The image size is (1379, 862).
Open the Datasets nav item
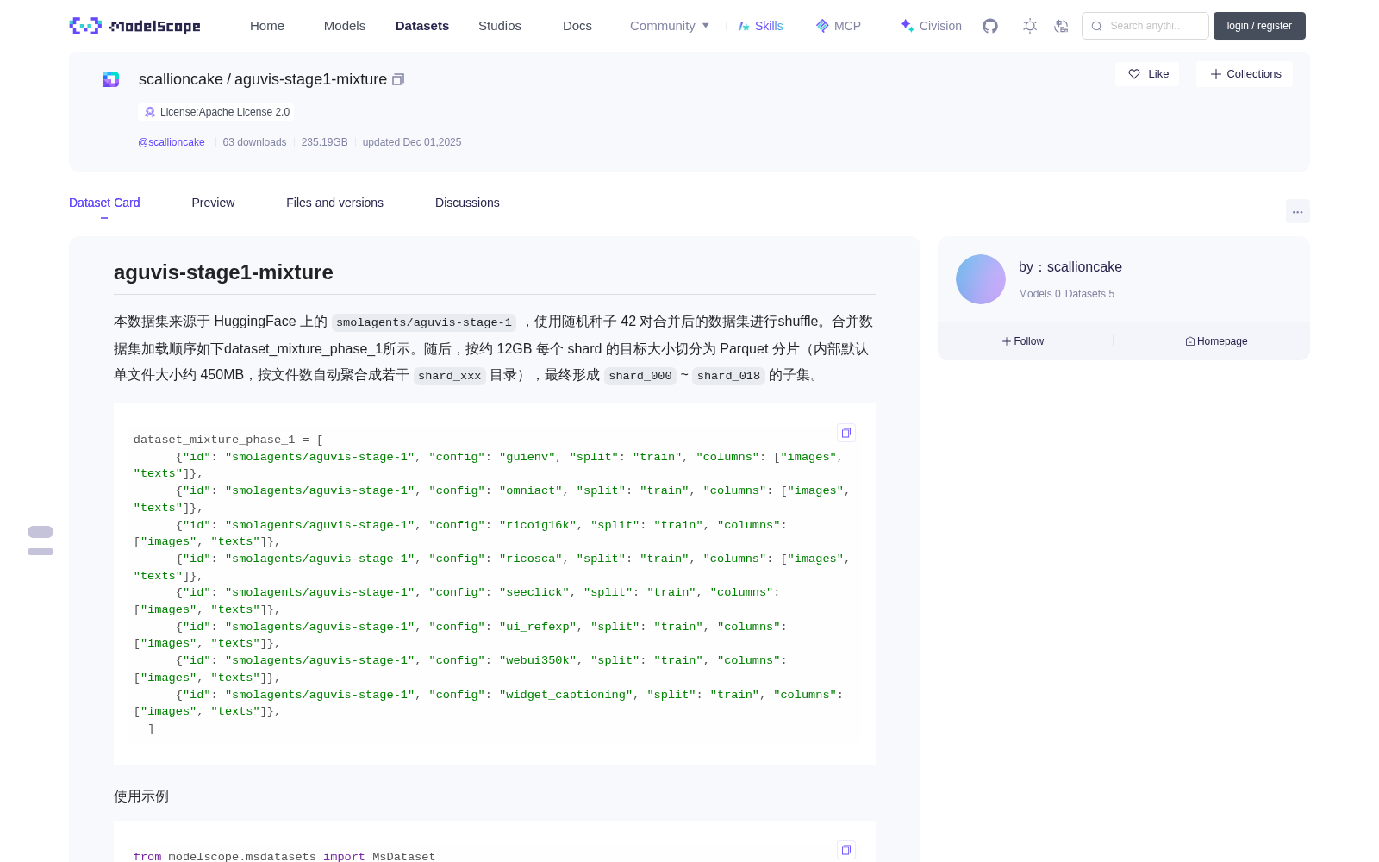pyautogui.click(x=422, y=26)
